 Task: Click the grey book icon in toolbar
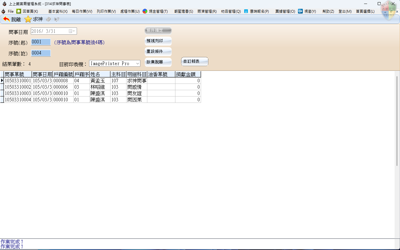[x=48, y=19]
